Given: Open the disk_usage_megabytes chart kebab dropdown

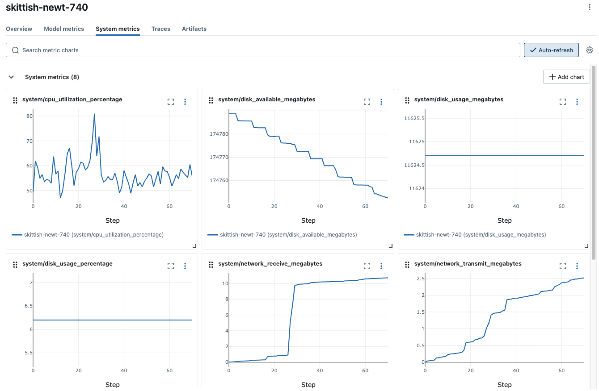Looking at the screenshot, I should [x=577, y=102].
